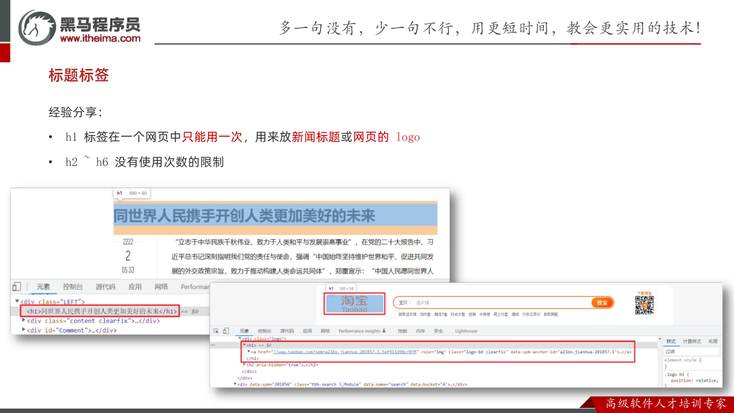Open the 性能 tab in Taobao DevTools
Image resolution: width=734 pixels, height=413 pixels.
pyautogui.click(x=402, y=331)
